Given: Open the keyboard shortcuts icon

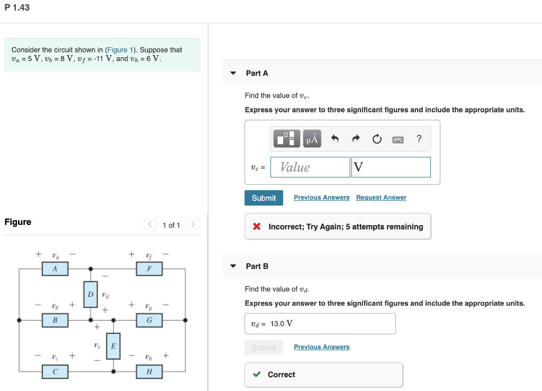Looking at the screenshot, I should point(398,138).
